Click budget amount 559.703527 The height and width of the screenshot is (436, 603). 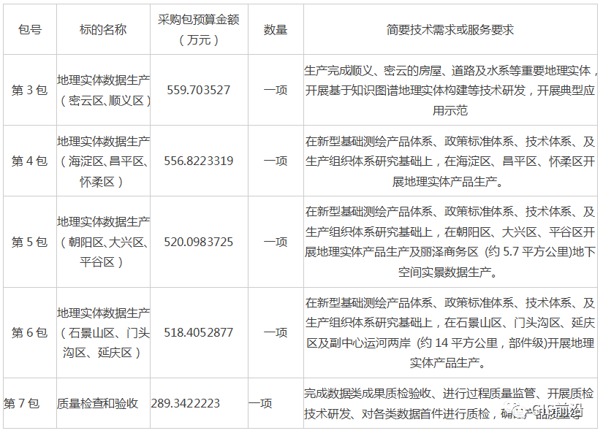[199, 91]
